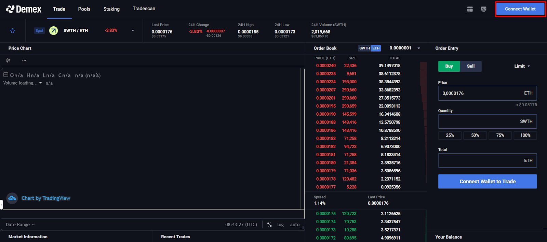Image resolution: width=547 pixels, height=242 pixels.
Task: Toggle order book unit to SWTH
Action: (x=364, y=48)
